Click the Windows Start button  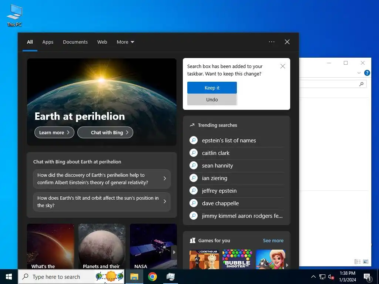click(9, 277)
